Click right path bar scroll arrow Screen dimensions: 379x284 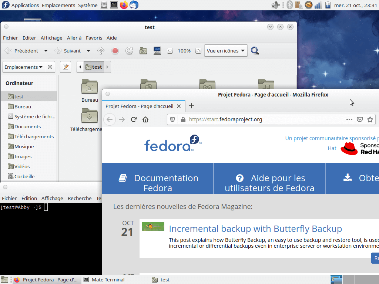click(108, 67)
